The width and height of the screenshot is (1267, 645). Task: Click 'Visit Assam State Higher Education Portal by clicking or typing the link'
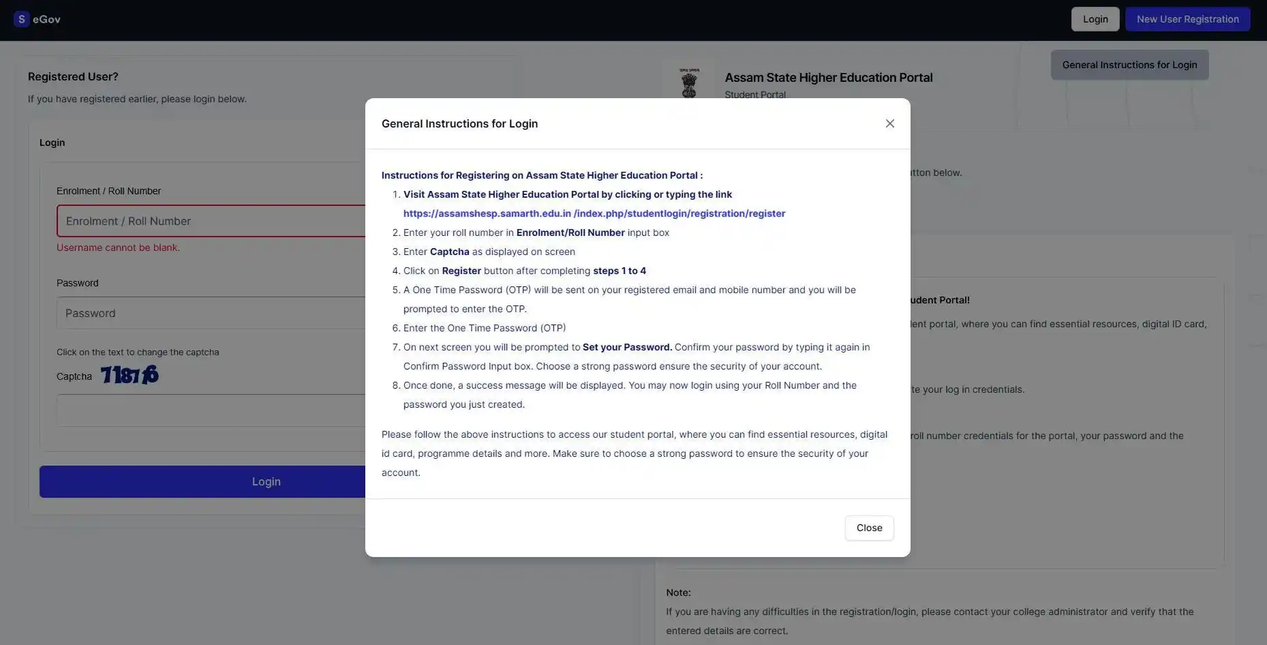tap(568, 194)
